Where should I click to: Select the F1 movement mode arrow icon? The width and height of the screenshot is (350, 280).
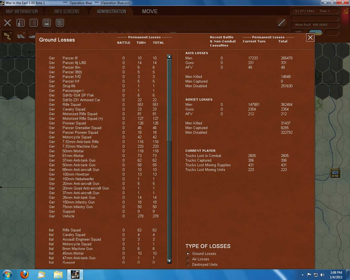point(8,36)
